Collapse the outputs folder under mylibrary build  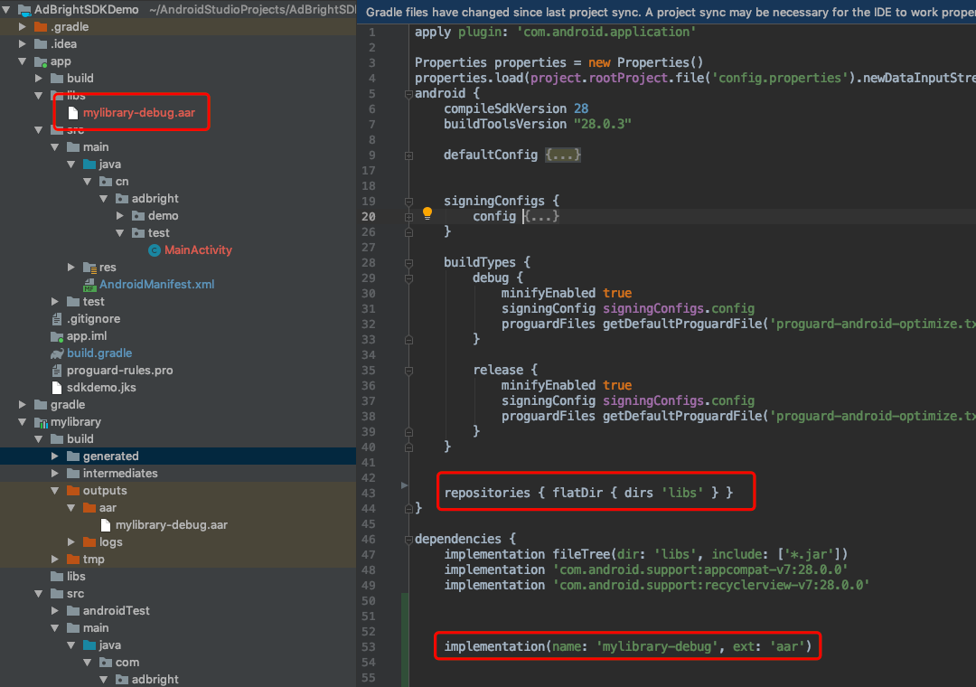pos(53,490)
